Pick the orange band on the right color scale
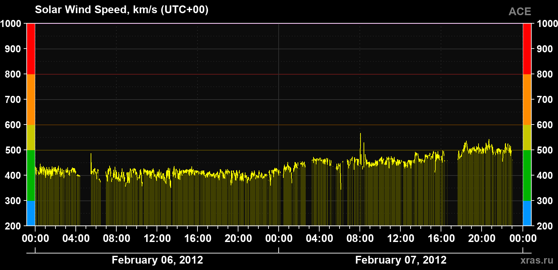Image resolution: width=558 pixels, height=270 pixels. (x=527, y=100)
